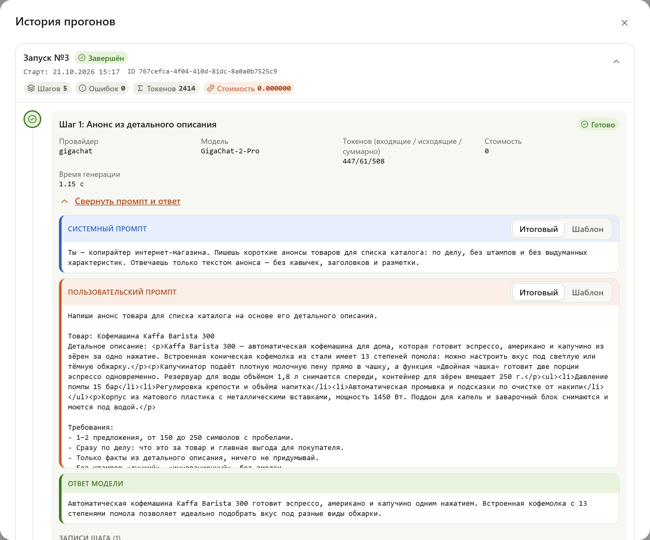Click the provider value gigachat

tap(76, 151)
